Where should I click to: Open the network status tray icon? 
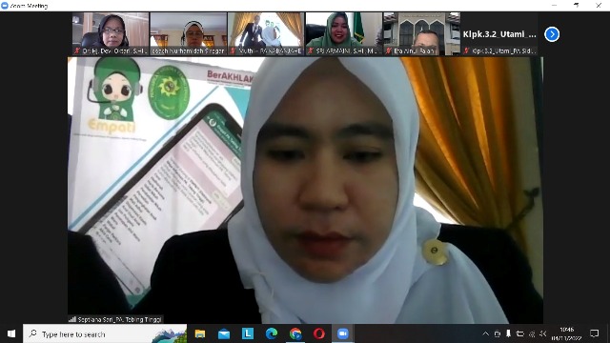point(532,333)
